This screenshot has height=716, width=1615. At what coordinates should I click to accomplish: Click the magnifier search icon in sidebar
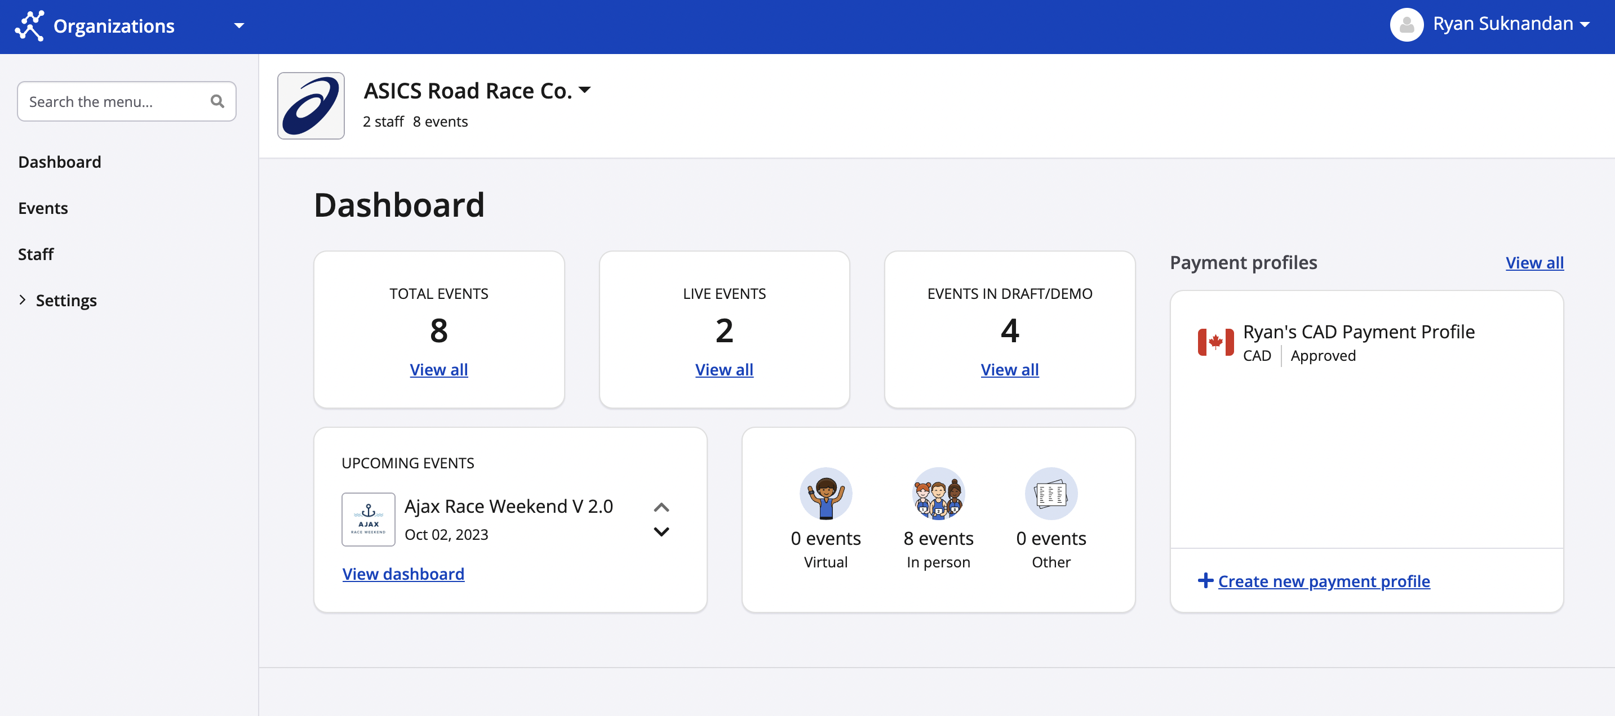pyautogui.click(x=217, y=101)
